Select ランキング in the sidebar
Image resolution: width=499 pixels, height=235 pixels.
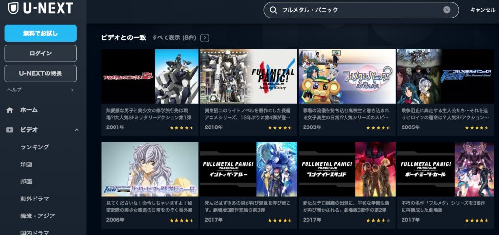pyautogui.click(x=35, y=147)
